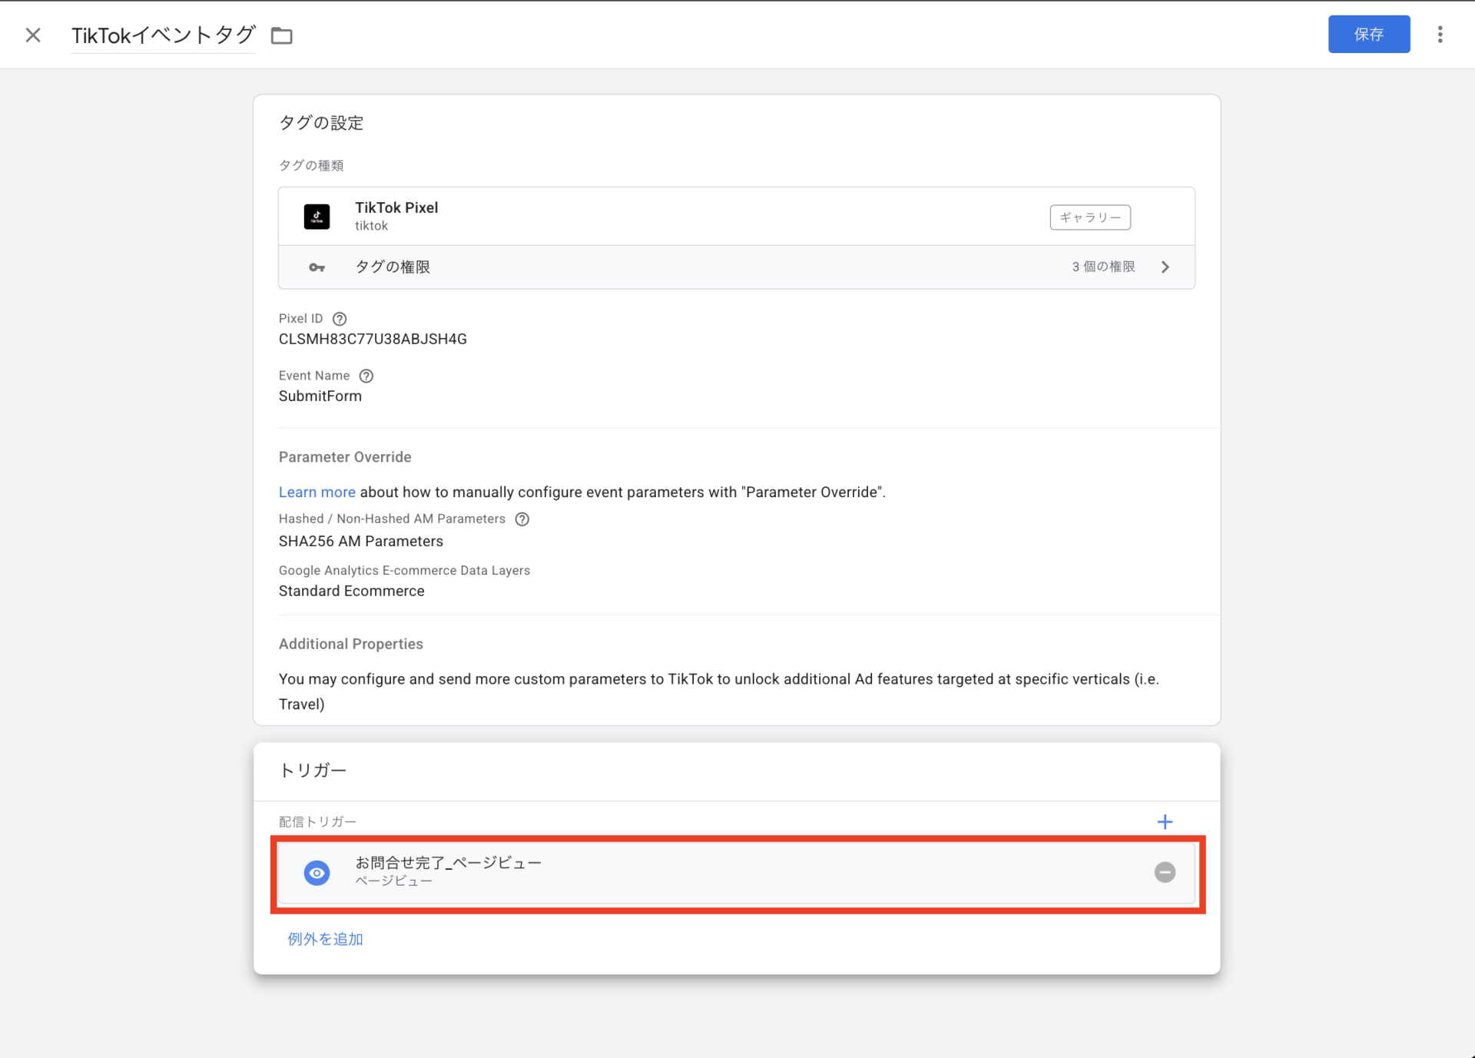1475x1058 pixels.
Task: Click the Additional Properties heading
Action: [350, 644]
